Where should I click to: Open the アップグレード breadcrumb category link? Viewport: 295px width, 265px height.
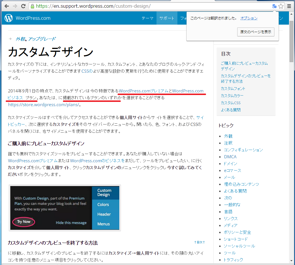(x=42, y=39)
